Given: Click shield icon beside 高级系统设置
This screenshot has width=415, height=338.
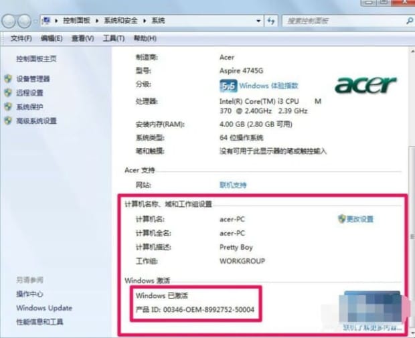Looking at the screenshot, I should point(8,121).
